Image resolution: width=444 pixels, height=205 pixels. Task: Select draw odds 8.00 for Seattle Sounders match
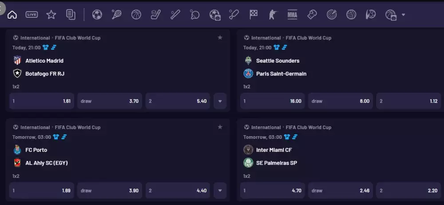click(341, 101)
